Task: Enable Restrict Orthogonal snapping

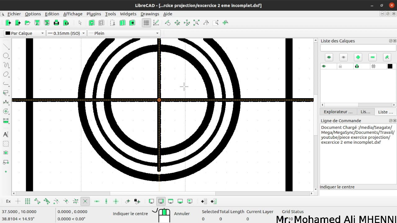Action: [116, 201]
